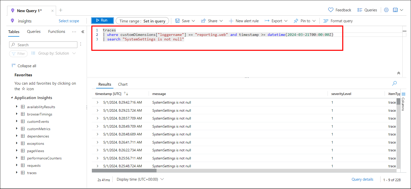The width and height of the screenshot is (411, 189).
Task: Switch to the Results tab
Action: [105, 84]
